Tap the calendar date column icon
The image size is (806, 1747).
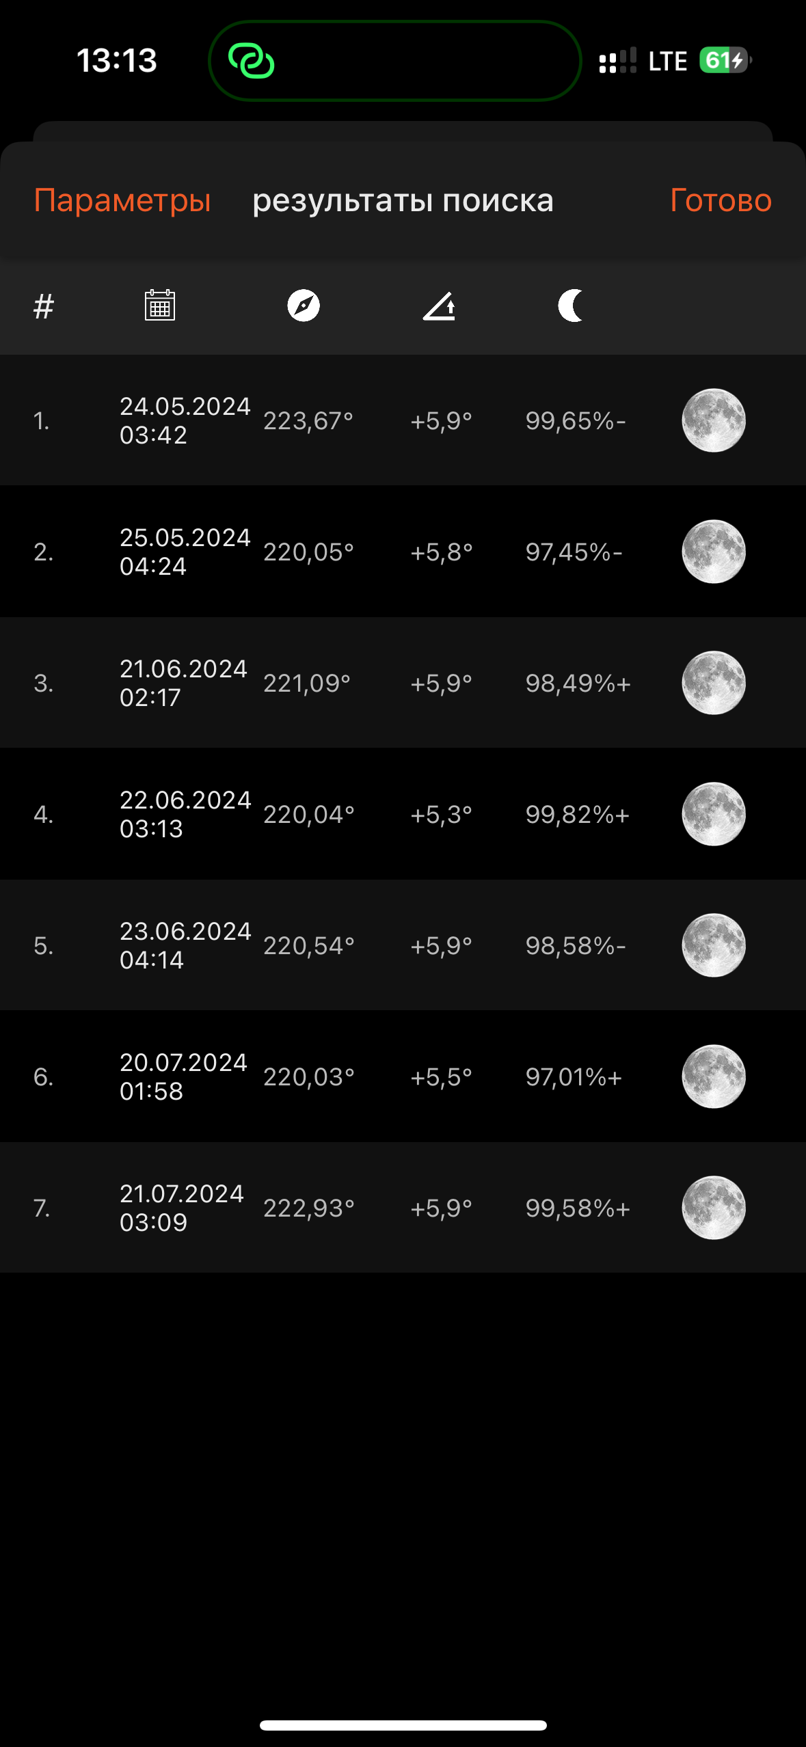coord(160,306)
